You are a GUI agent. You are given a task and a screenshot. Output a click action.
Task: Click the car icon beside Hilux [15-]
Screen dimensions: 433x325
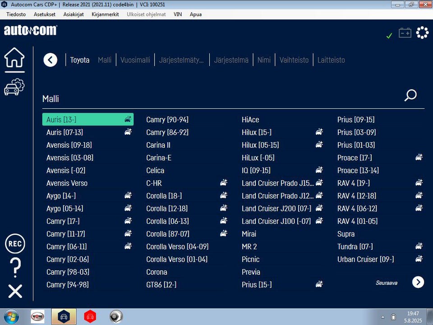pos(319,132)
